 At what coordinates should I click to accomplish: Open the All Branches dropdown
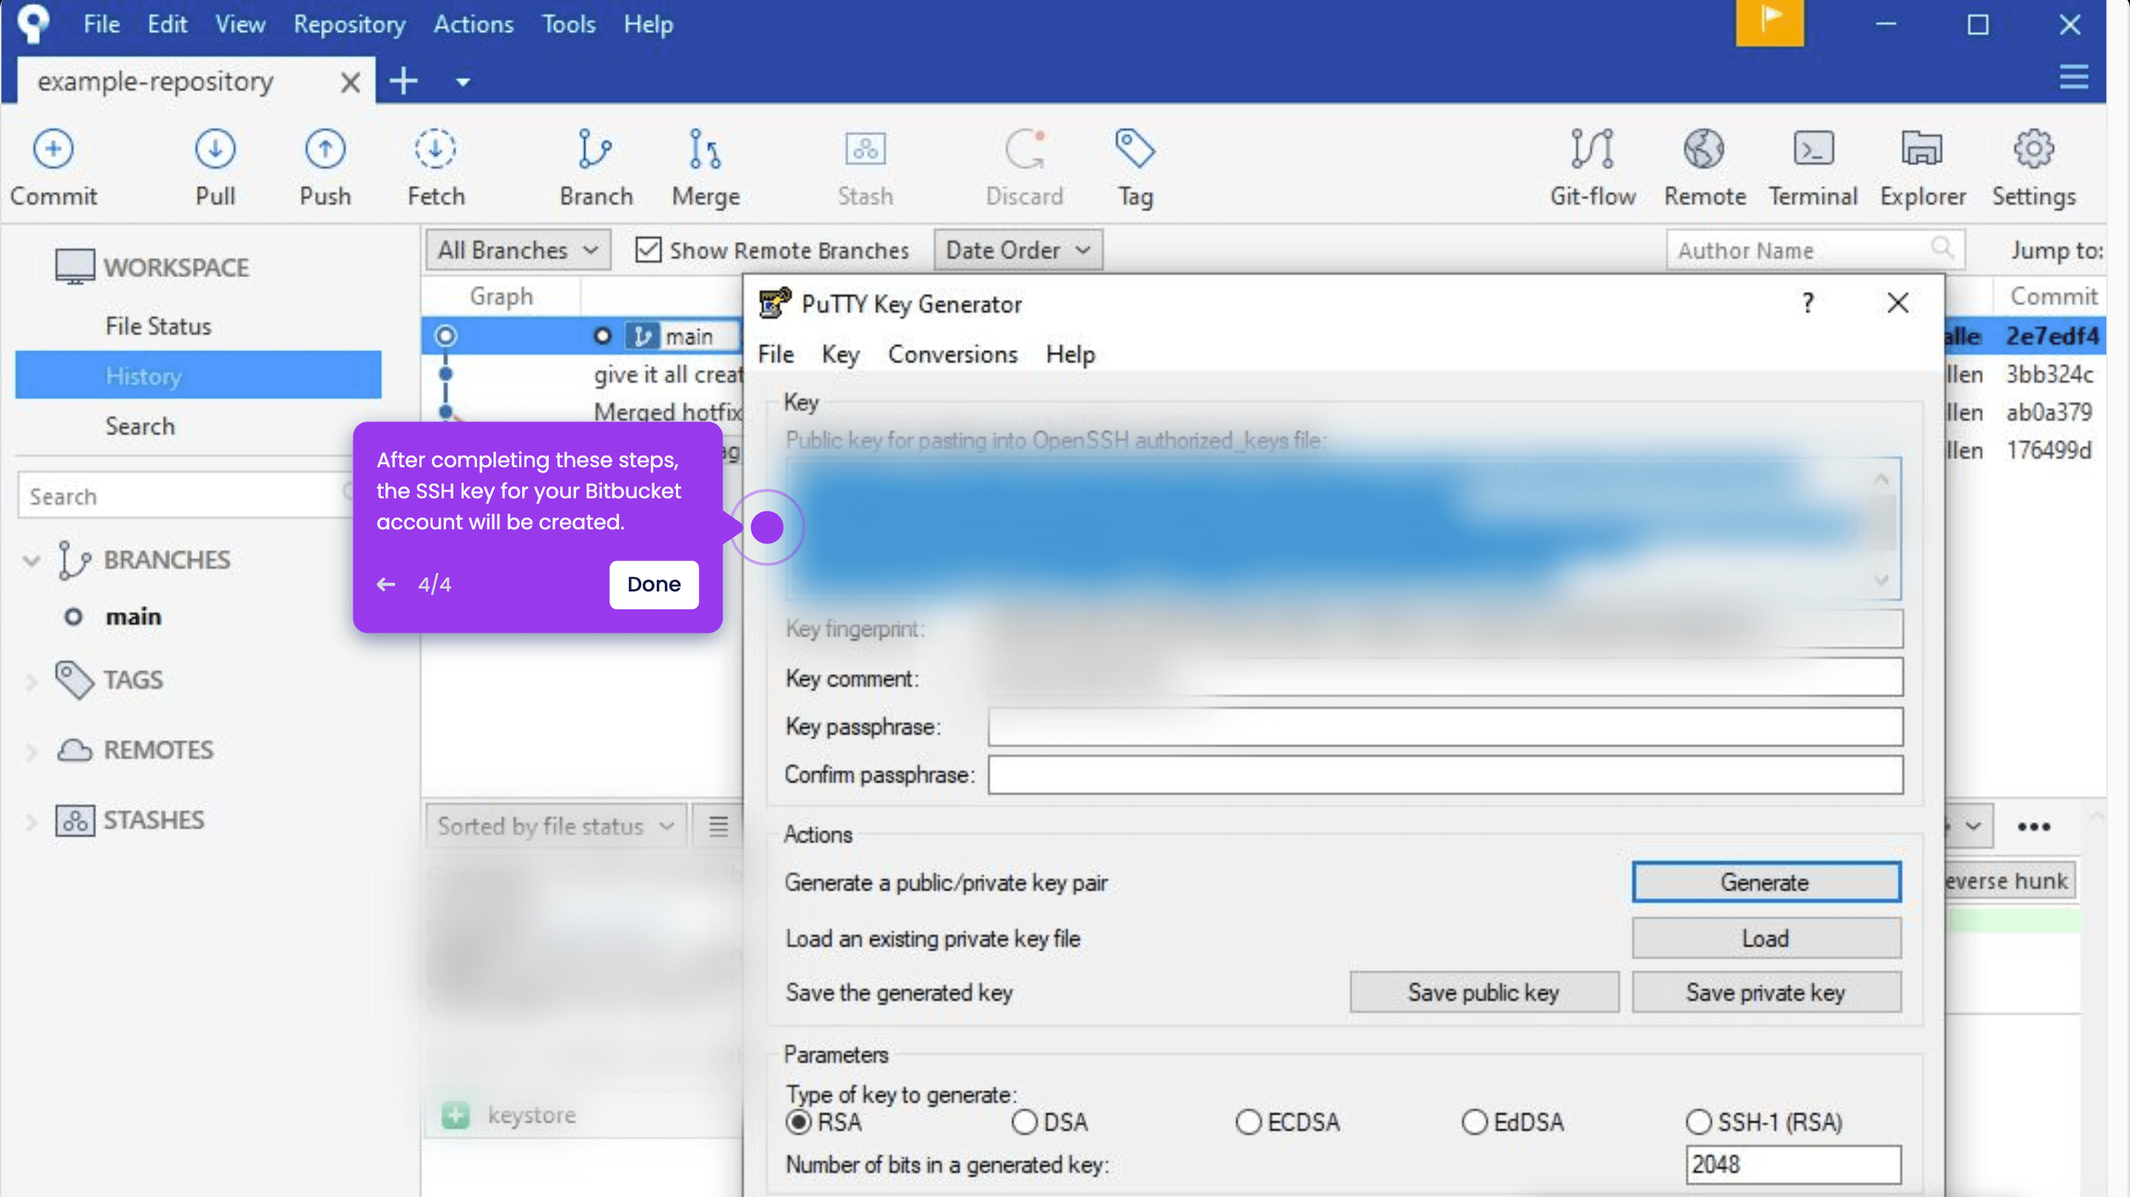click(518, 250)
